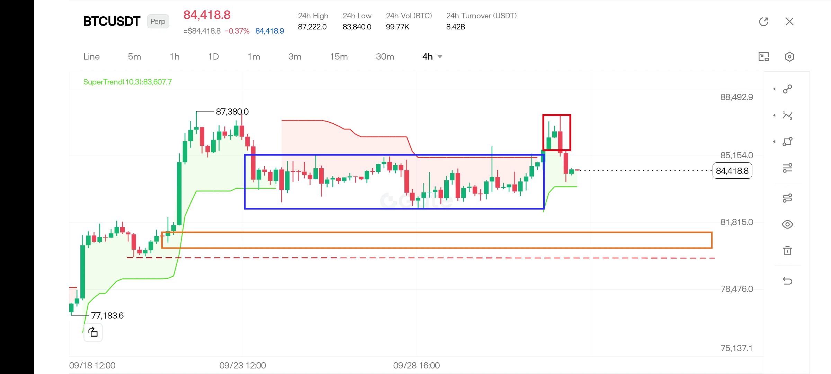Select the 15m timeframe
The width and height of the screenshot is (831, 374).
click(x=339, y=57)
